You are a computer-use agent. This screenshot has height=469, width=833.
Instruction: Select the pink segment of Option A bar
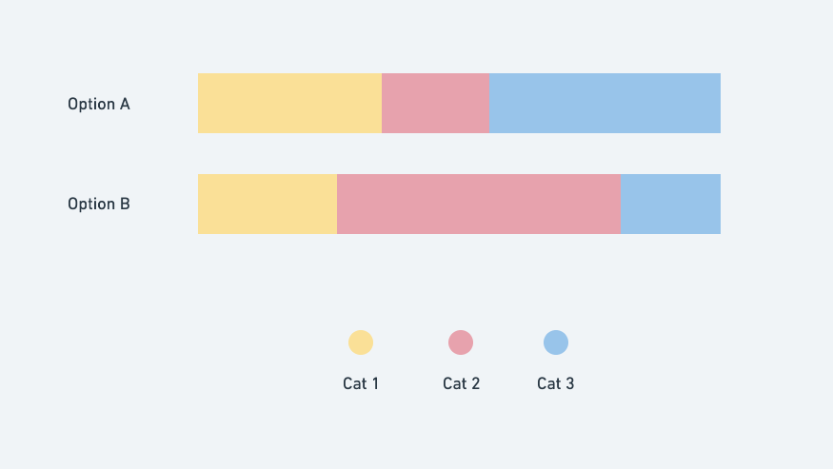tap(435, 103)
